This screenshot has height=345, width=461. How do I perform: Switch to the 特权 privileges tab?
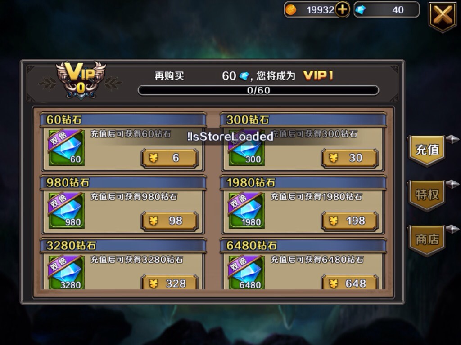(x=427, y=195)
